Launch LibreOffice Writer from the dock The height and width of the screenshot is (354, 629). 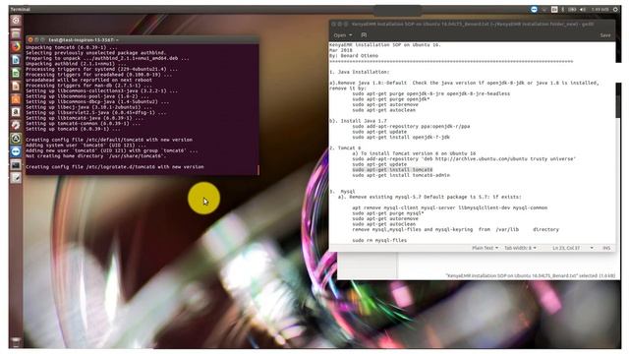[x=16, y=59]
